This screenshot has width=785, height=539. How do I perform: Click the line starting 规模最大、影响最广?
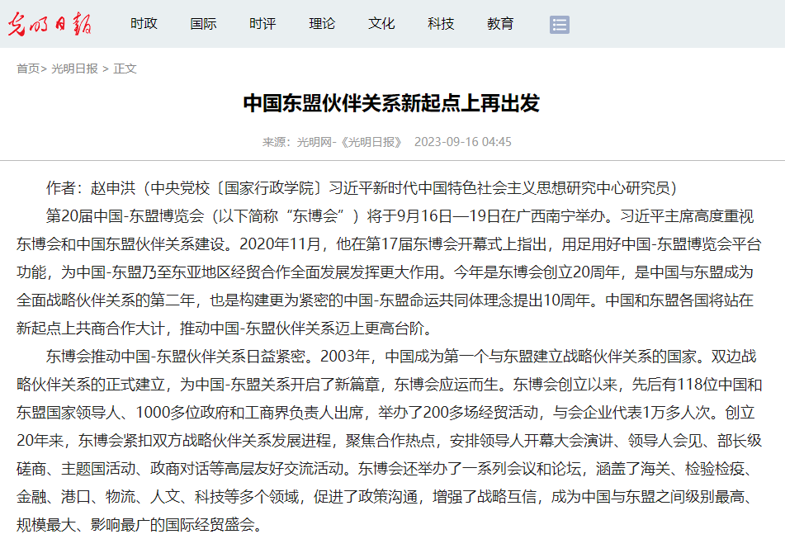point(140,524)
